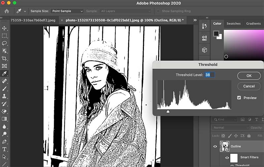264x167 pixels.
Task: Select the Blur tool
Action: click(4, 127)
